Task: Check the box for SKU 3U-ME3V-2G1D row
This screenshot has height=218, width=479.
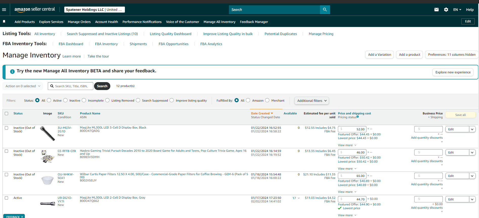Action: point(7,128)
